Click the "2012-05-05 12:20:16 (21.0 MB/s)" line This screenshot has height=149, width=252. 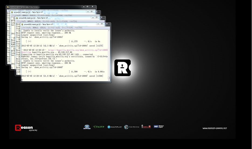click(62, 76)
